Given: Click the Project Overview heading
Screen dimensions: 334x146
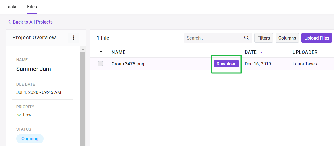Looking at the screenshot, I should (x=34, y=38).
